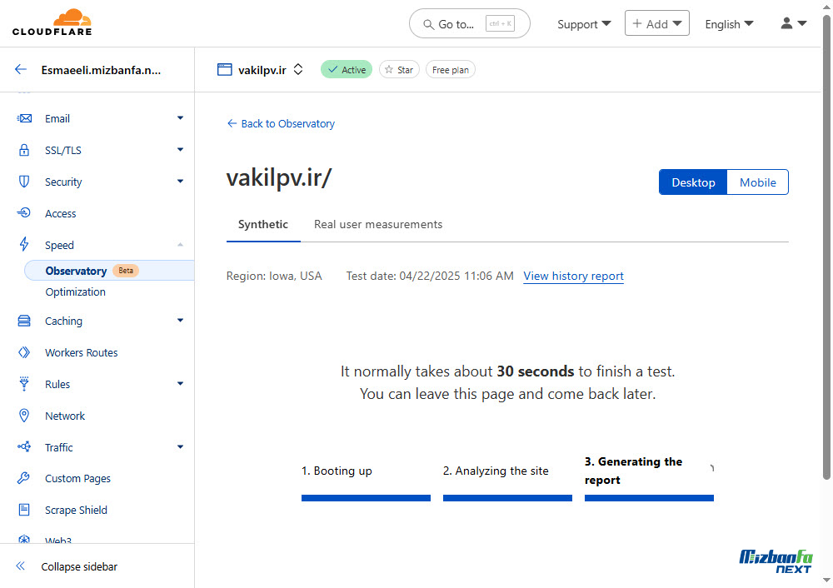Click the Beta badge next to Observatory
833x588 pixels.
pyautogui.click(x=126, y=271)
